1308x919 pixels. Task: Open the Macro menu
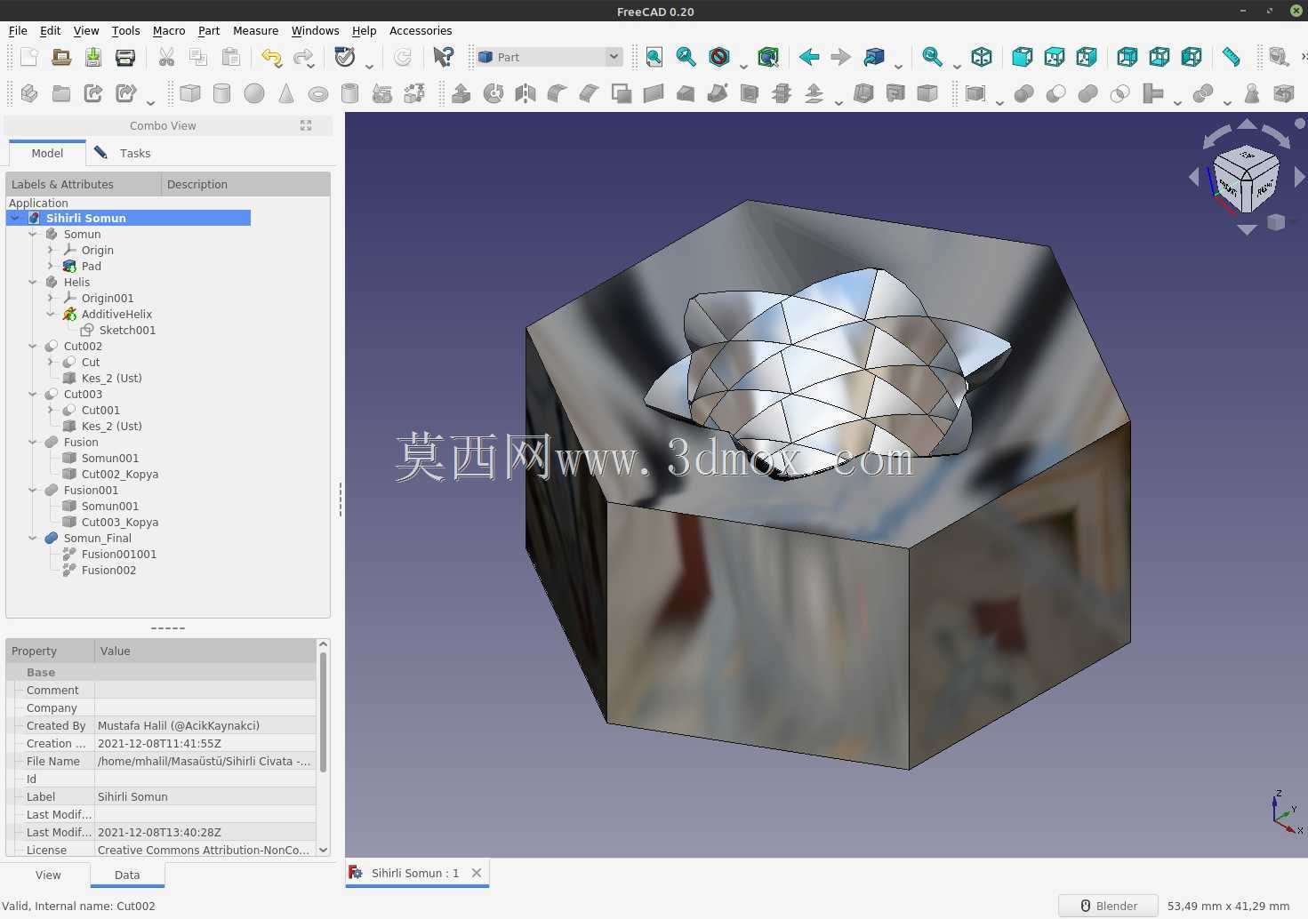tap(169, 30)
